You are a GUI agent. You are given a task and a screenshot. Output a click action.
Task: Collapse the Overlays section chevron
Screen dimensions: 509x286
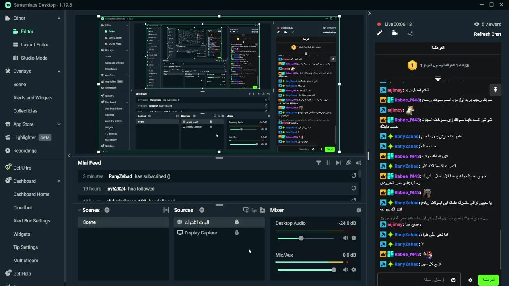click(x=59, y=71)
